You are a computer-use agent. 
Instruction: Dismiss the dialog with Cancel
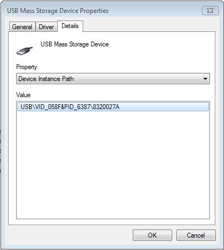[196, 235]
